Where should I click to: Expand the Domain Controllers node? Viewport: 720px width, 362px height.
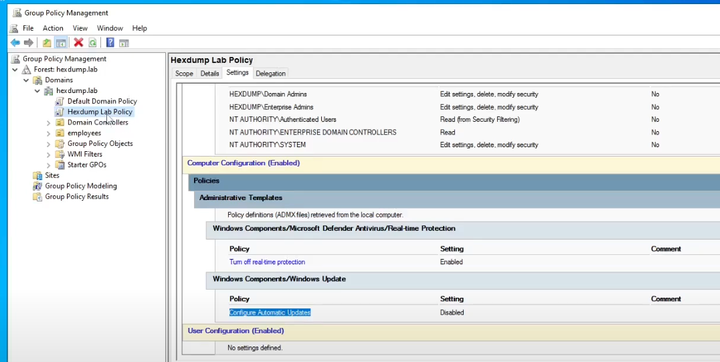pos(48,122)
